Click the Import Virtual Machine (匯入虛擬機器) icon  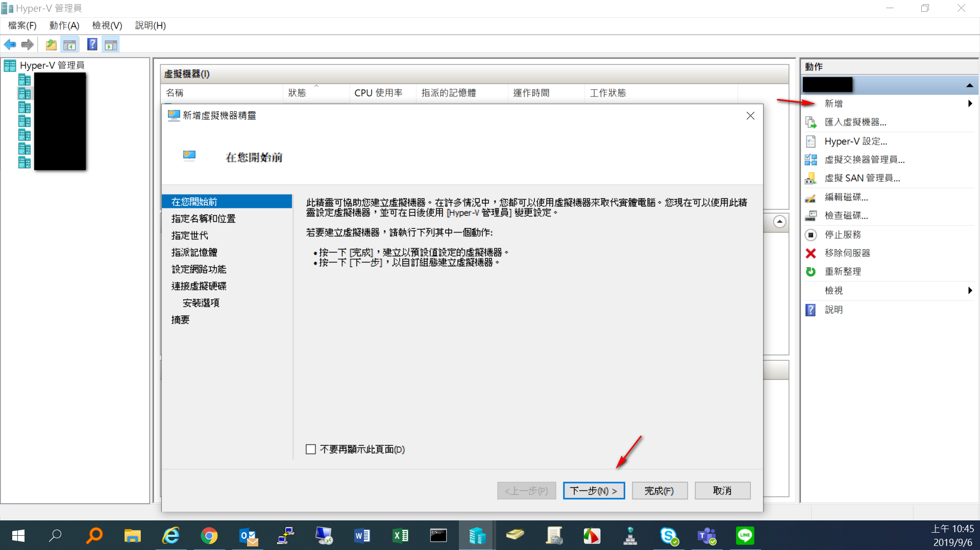[811, 123]
